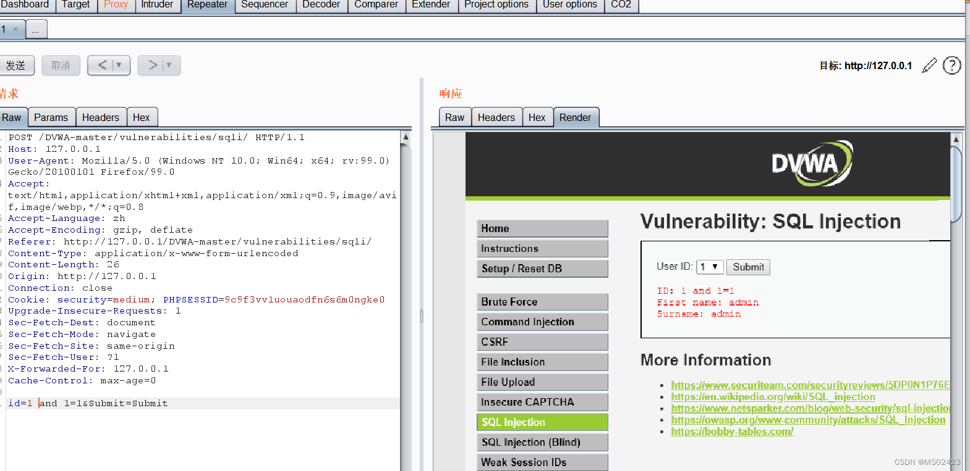Click the rendered page scroll up arrow
970x471 pixels.
tap(956, 140)
